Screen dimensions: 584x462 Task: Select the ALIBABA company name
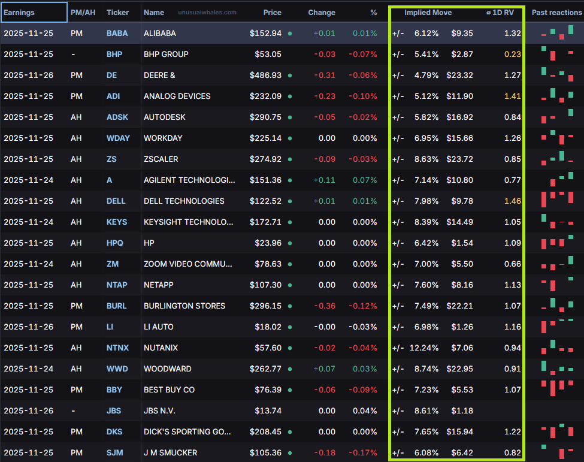point(160,33)
